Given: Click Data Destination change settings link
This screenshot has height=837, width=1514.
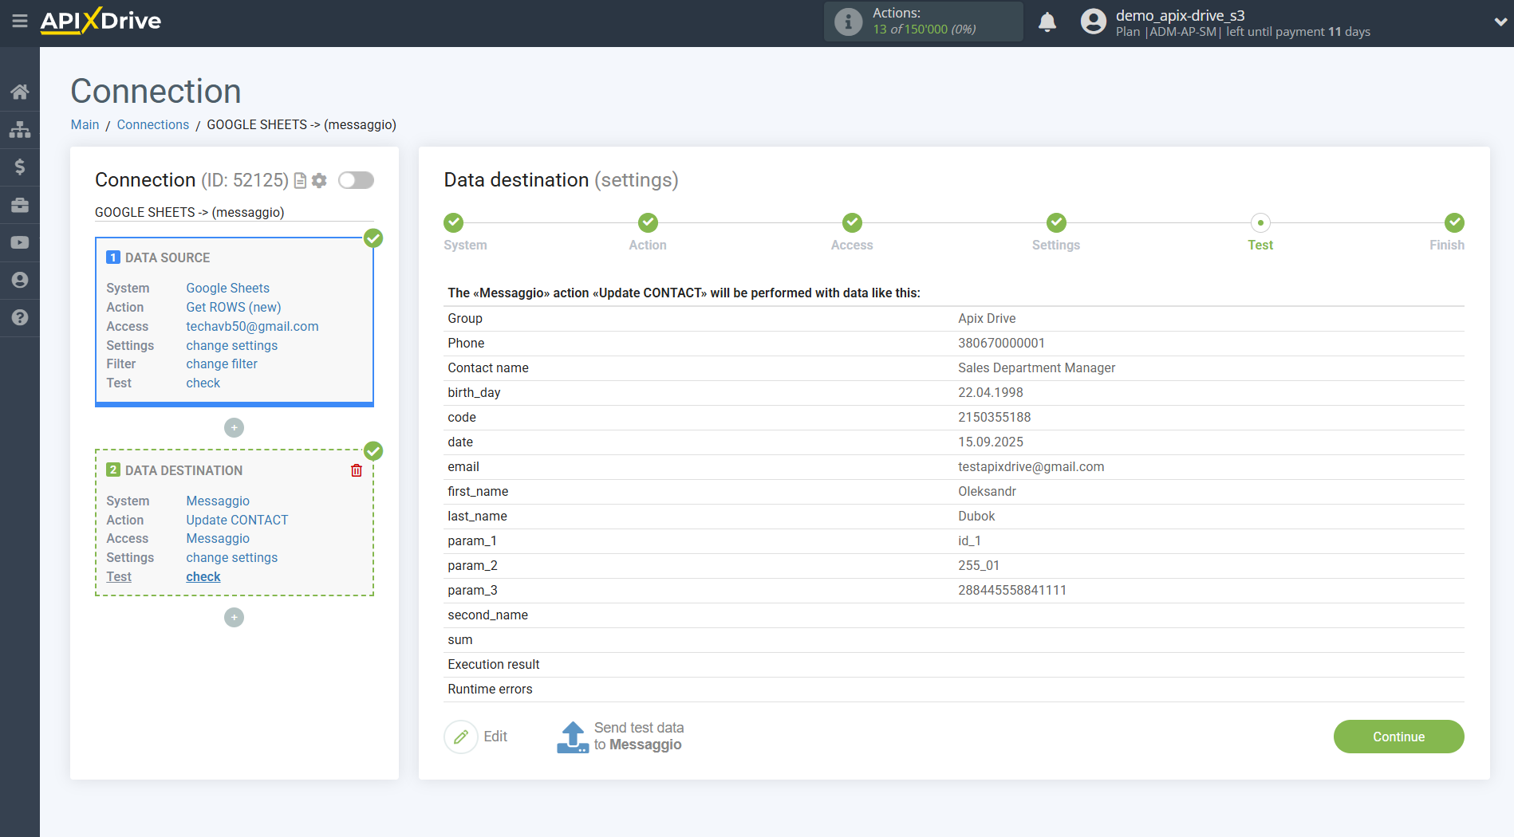Looking at the screenshot, I should [231, 557].
